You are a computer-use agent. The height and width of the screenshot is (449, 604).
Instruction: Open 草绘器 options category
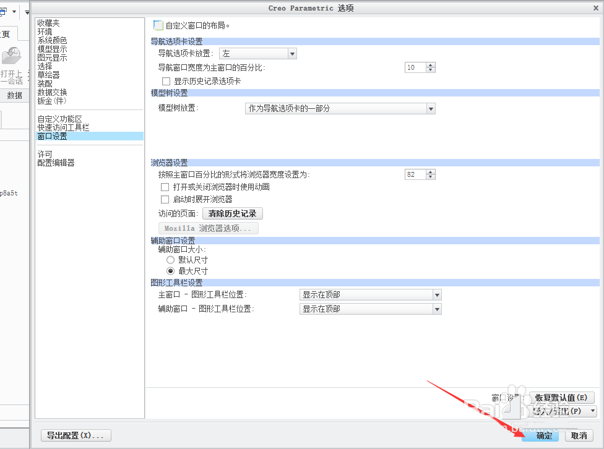[48, 75]
